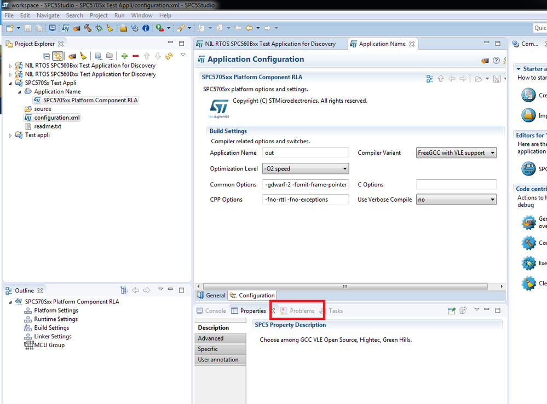Open Project Explorer view menu triangle
Viewport: 547px width, 404px height.
pyautogui.click(x=183, y=55)
